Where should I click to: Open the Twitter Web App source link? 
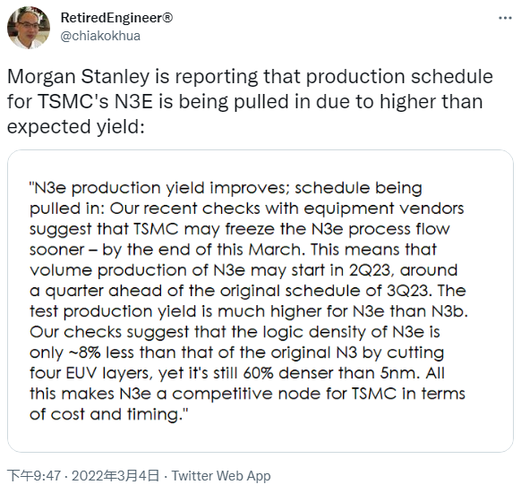pos(221,476)
